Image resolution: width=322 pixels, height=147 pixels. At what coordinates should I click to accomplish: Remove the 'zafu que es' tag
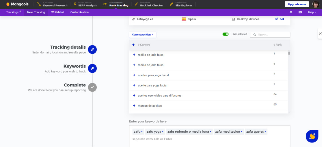pos(265,132)
